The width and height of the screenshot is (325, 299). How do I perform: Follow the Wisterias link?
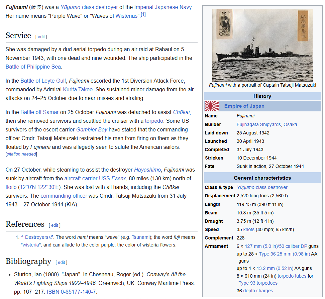pyautogui.click(x=126, y=16)
